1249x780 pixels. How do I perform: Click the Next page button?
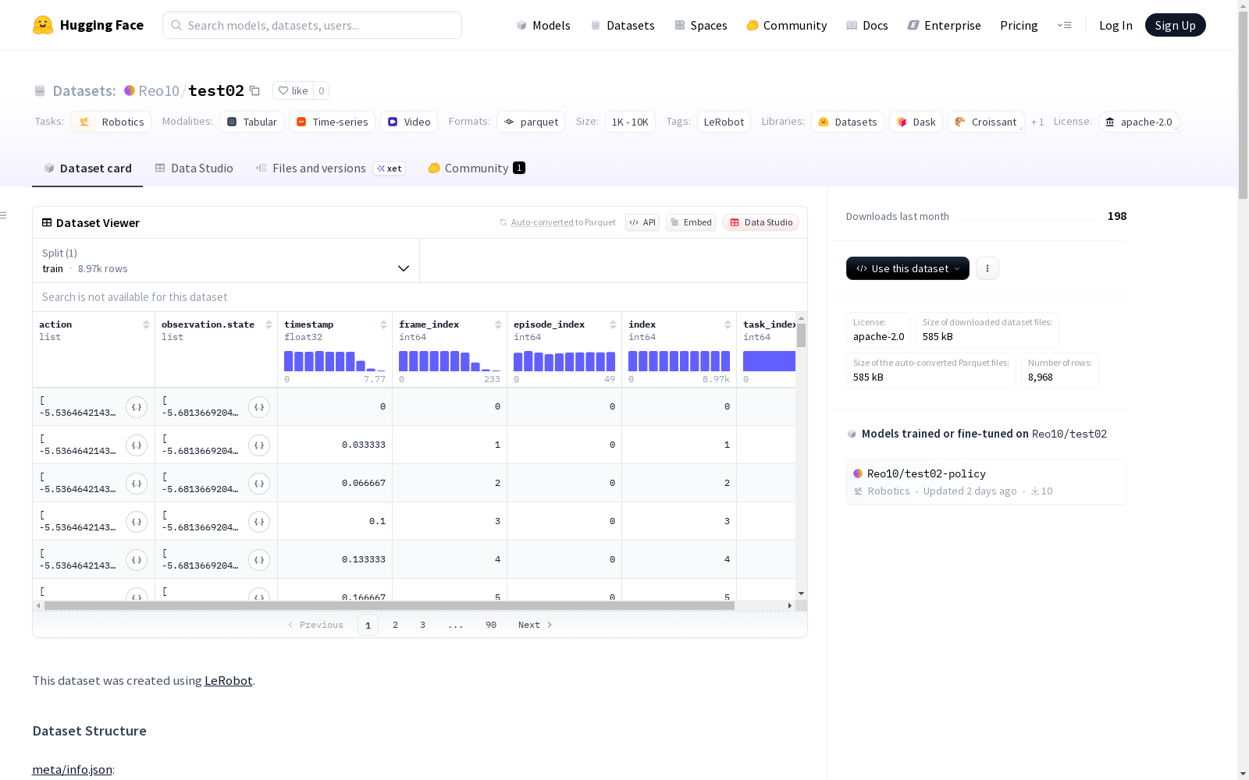[536, 625]
